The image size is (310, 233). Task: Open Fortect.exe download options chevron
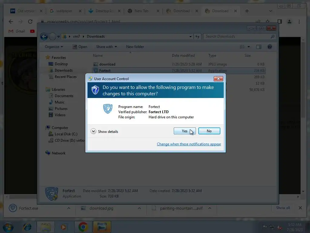point(69,208)
